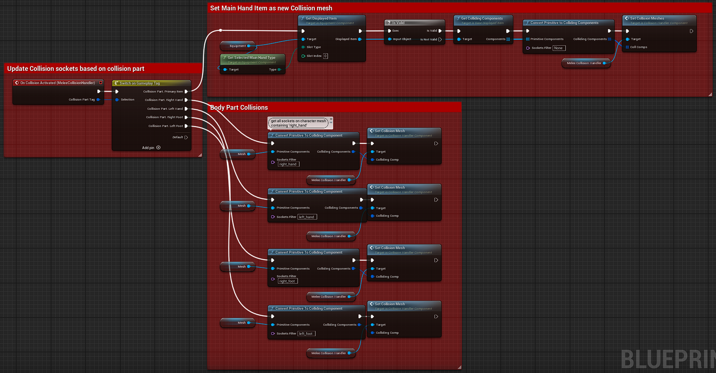Click the 'right_hand' Sockets Filter field
Image resolution: width=716 pixels, height=373 pixels.
click(x=288, y=164)
